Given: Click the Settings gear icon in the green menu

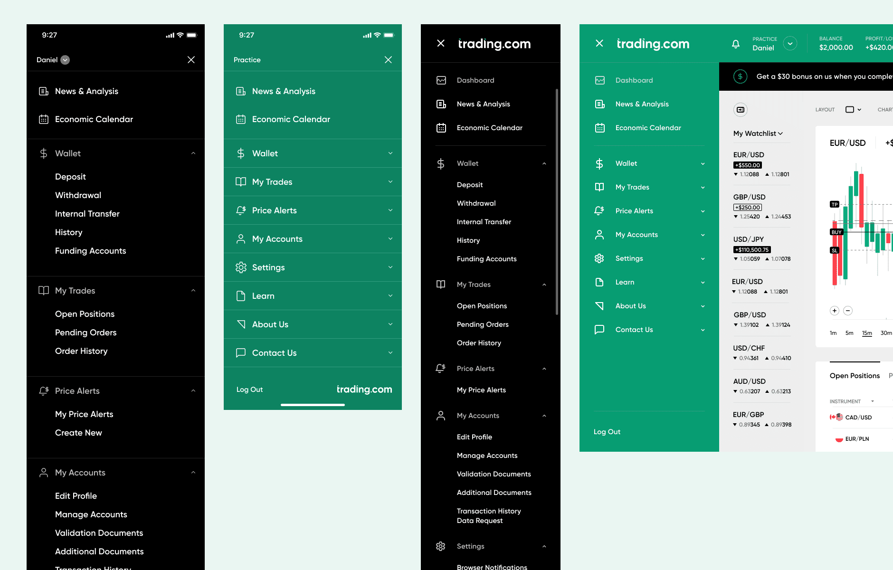Looking at the screenshot, I should click(x=599, y=258).
